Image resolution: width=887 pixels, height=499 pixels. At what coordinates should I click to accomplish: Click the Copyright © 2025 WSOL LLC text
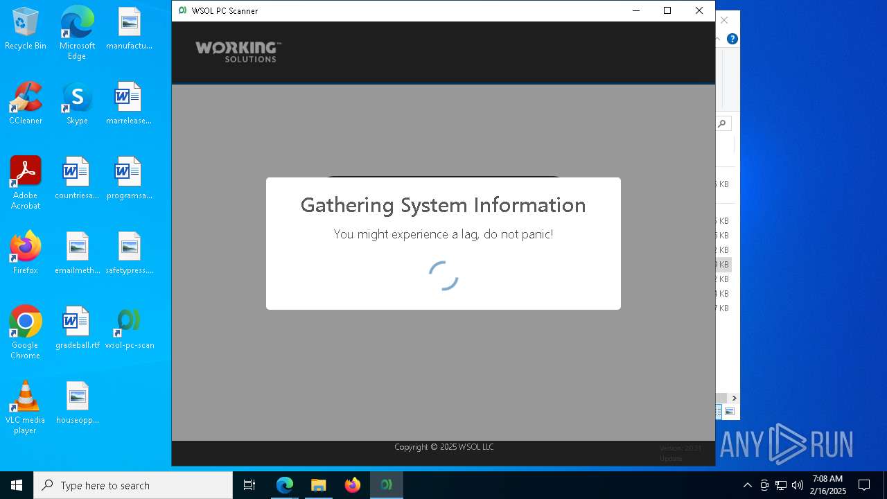444,447
